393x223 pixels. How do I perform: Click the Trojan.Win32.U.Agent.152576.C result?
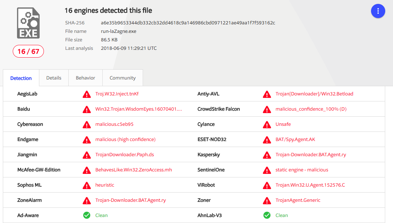click(x=310, y=185)
